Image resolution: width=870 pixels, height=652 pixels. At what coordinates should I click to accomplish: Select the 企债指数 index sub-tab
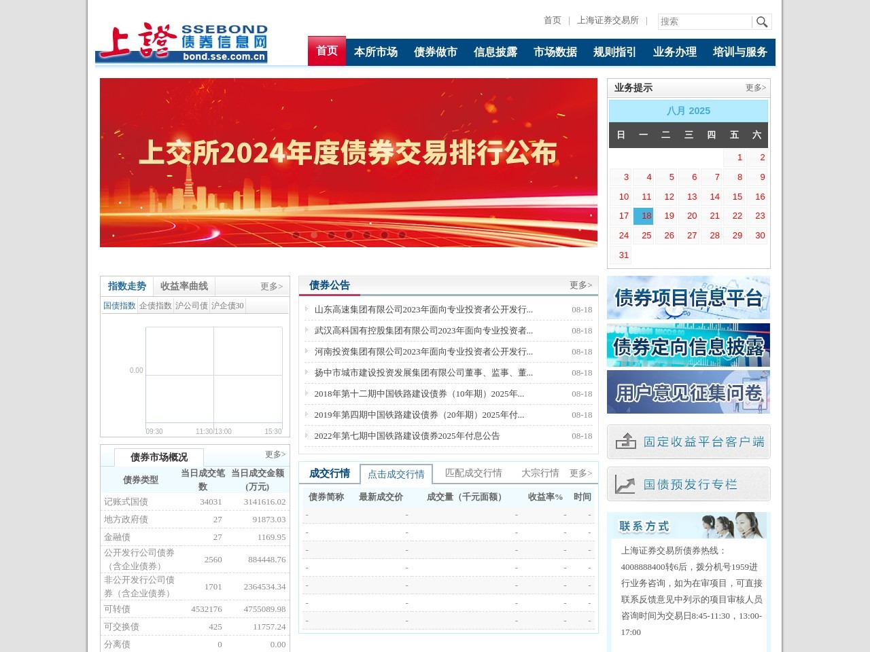156,306
